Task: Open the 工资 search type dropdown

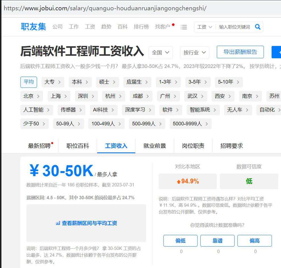Action: tap(204, 27)
